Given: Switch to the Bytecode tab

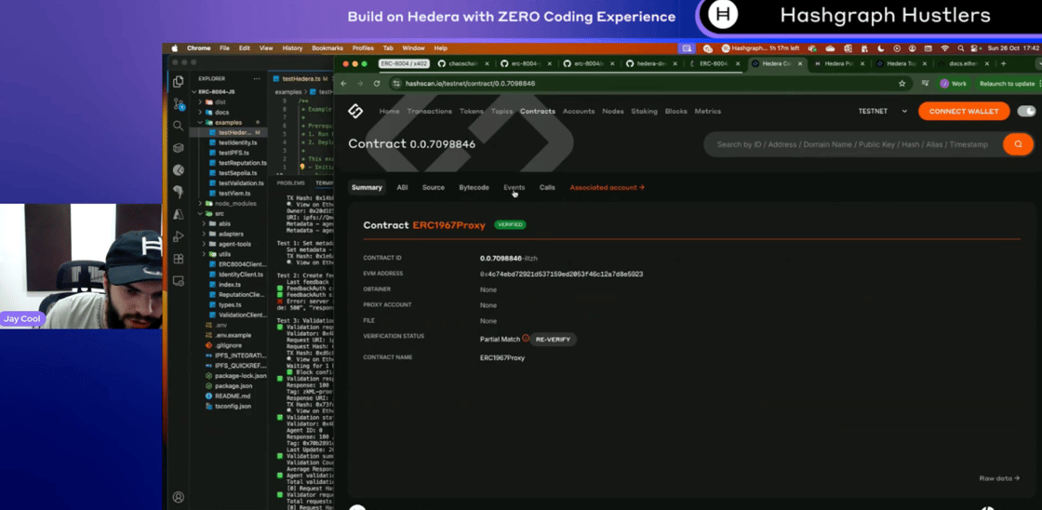Looking at the screenshot, I should (474, 187).
